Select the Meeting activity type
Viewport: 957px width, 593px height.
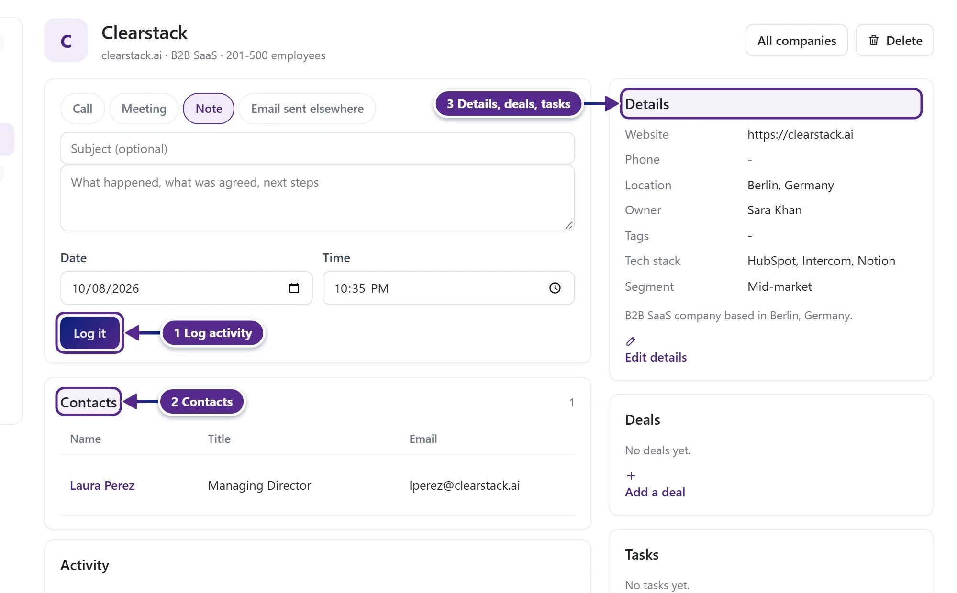coord(144,109)
